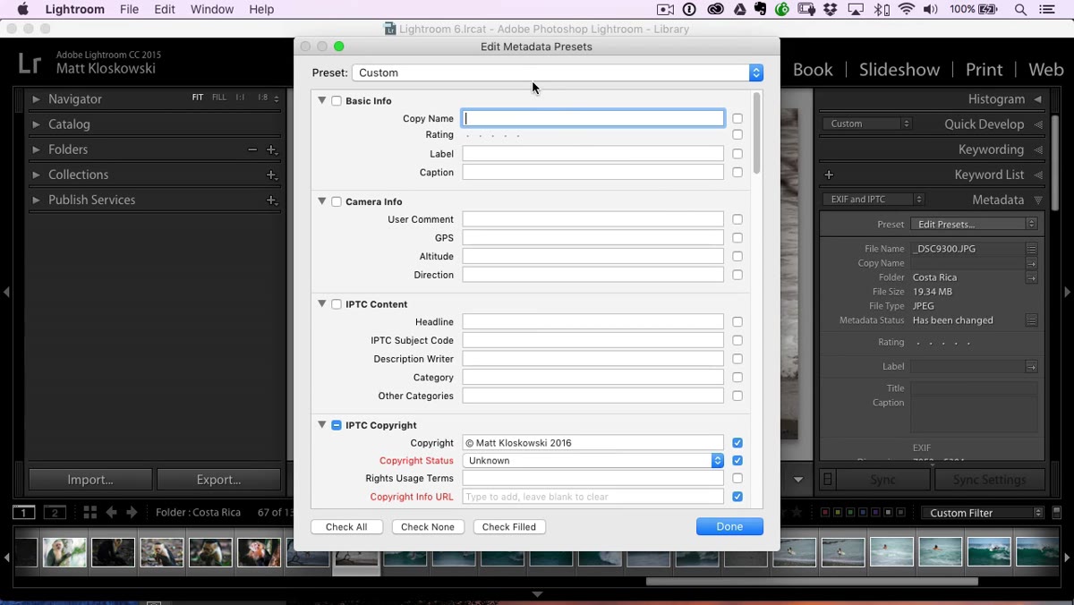
Task: Open the Window menu
Action: pos(212,9)
